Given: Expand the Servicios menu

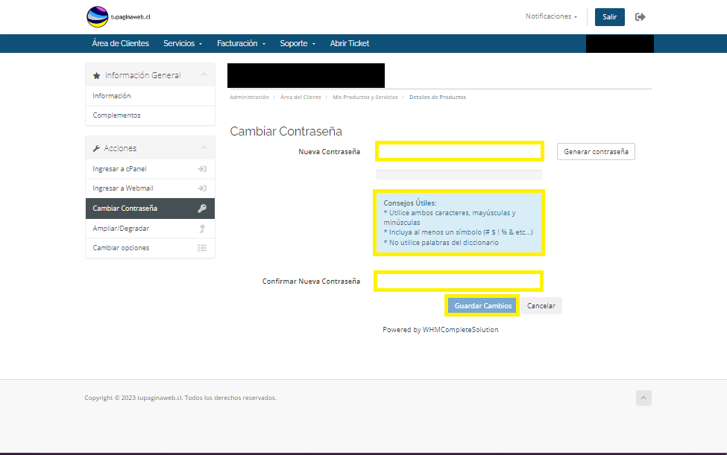Looking at the screenshot, I should tap(183, 44).
